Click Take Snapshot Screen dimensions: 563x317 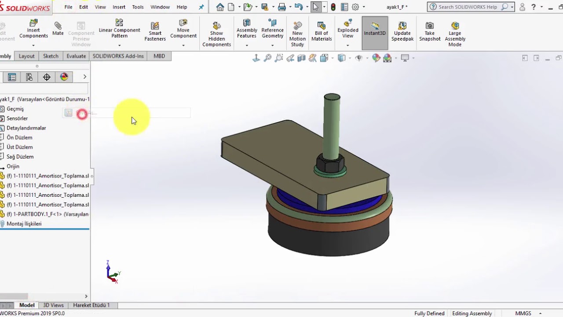point(430,32)
